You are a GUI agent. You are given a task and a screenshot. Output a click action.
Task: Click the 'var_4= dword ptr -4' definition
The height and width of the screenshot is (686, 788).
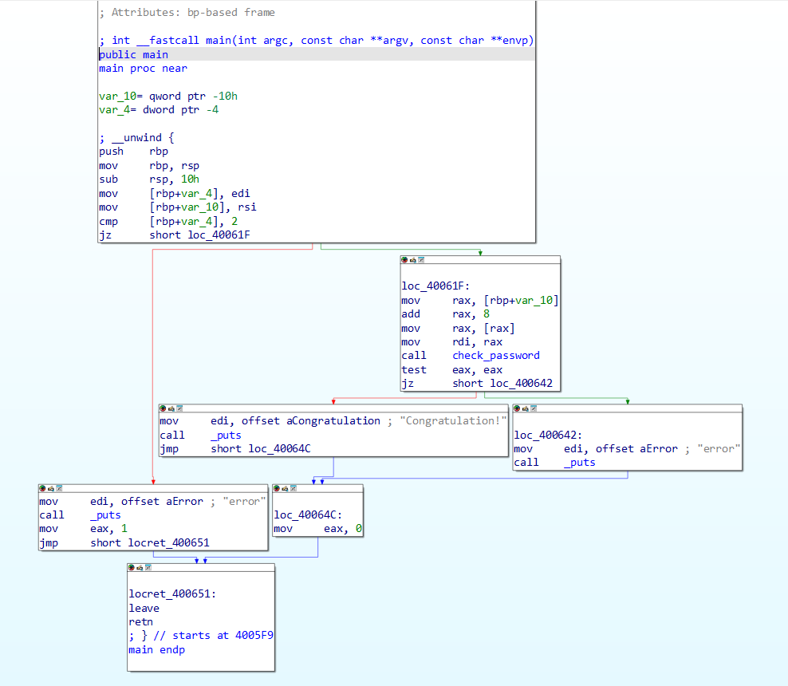pos(159,109)
